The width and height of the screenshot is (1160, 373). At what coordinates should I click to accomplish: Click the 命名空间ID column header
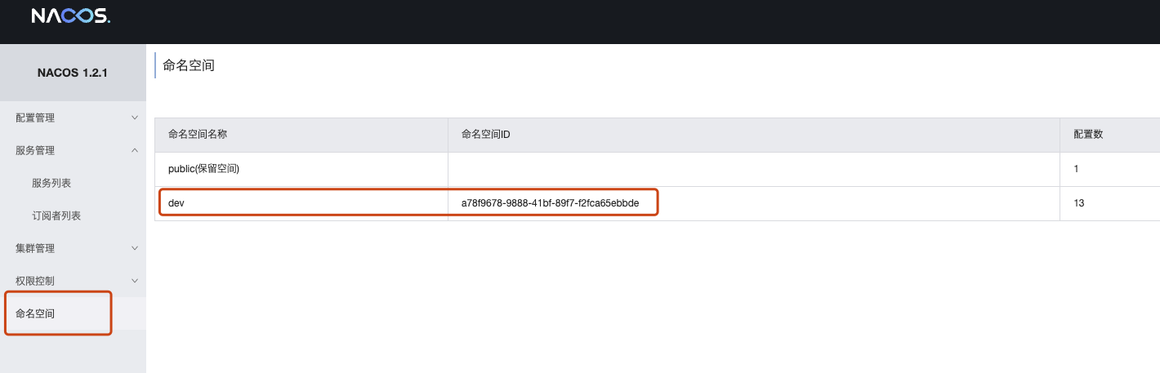486,135
